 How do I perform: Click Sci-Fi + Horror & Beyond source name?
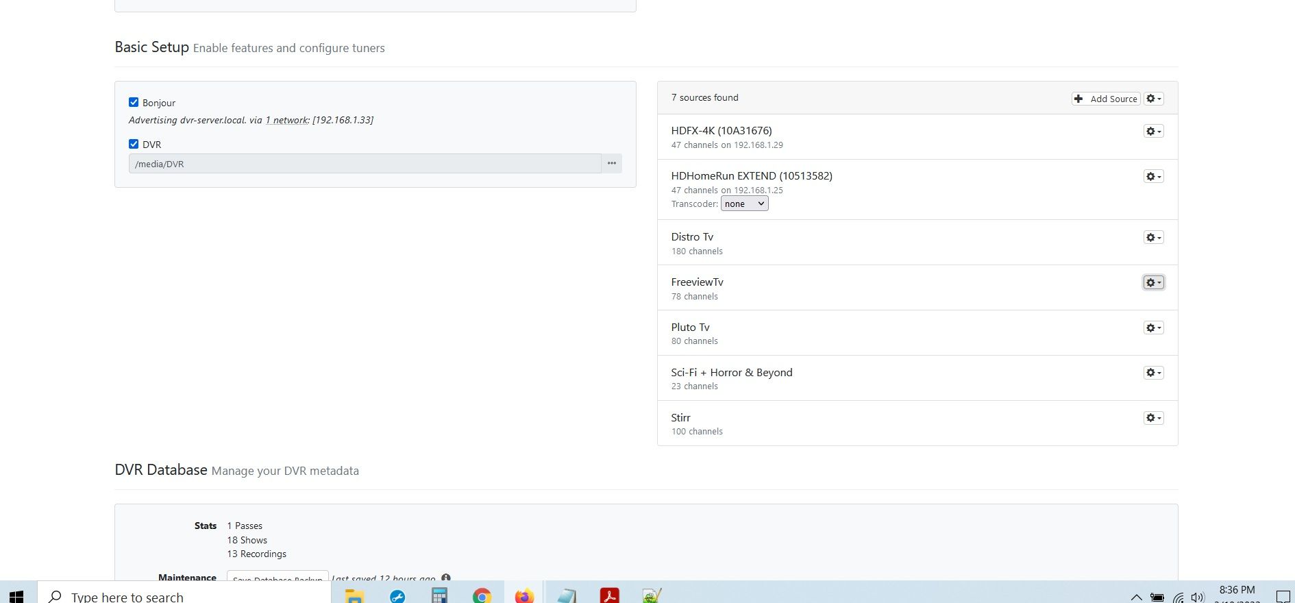click(x=732, y=372)
